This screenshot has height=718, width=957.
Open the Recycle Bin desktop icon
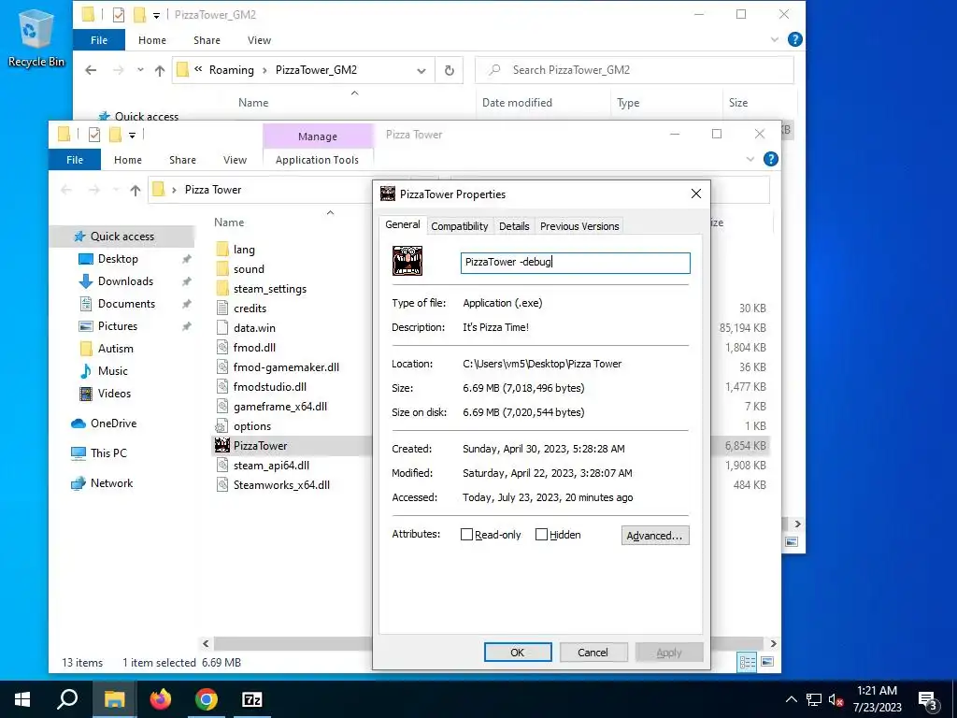coord(36,37)
